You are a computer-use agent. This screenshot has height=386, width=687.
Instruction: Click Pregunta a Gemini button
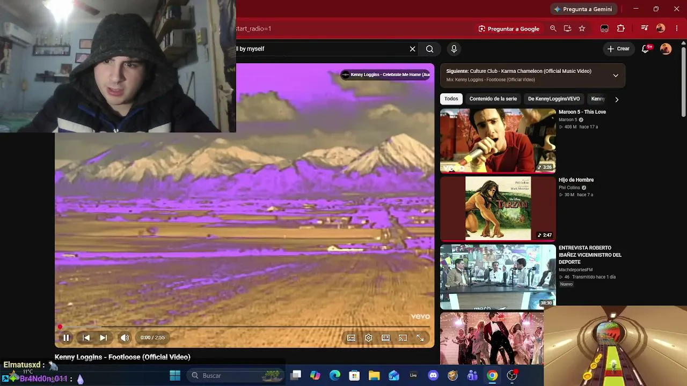pyautogui.click(x=583, y=9)
